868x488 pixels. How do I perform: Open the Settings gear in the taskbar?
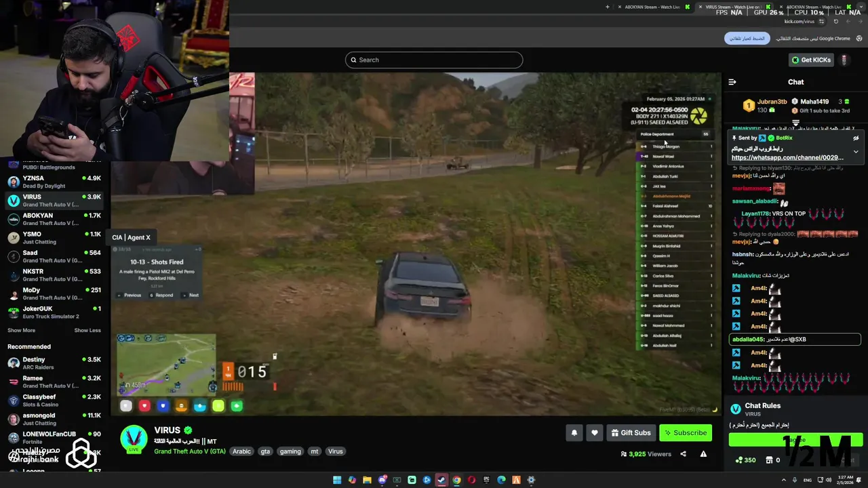point(531,480)
